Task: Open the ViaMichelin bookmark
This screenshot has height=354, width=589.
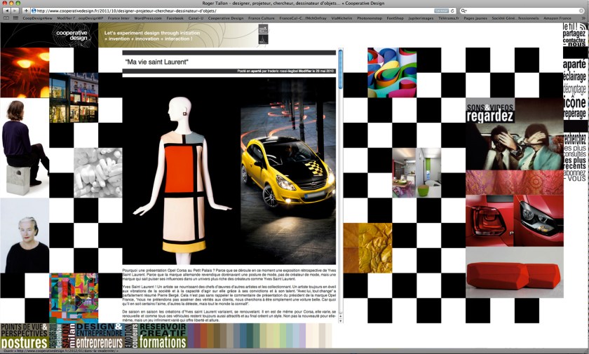Action: (x=341, y=18)
